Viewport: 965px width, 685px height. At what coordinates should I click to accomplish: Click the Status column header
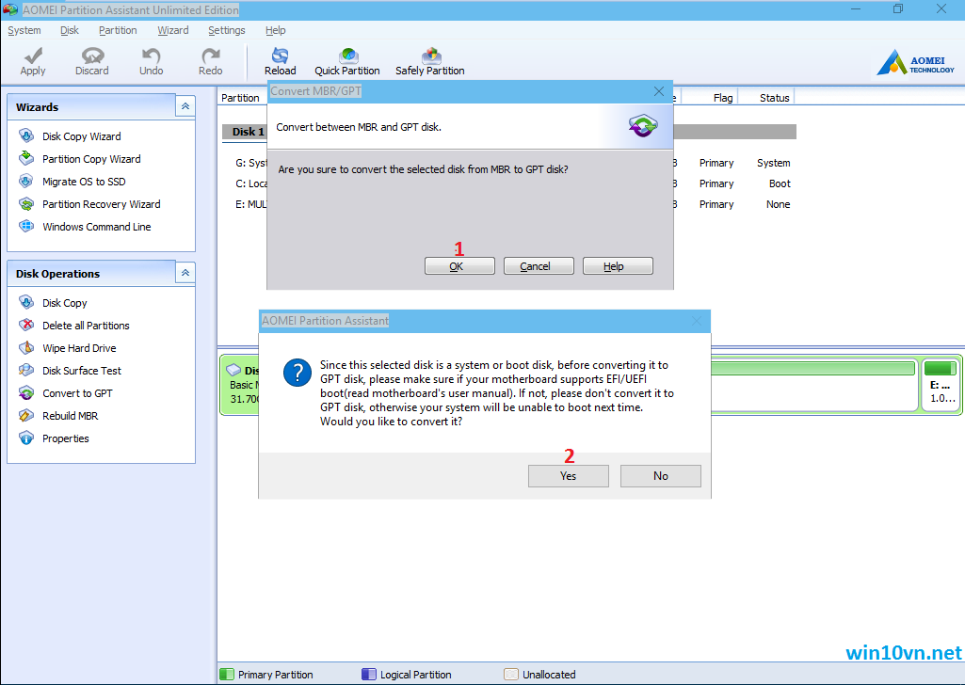774,98
